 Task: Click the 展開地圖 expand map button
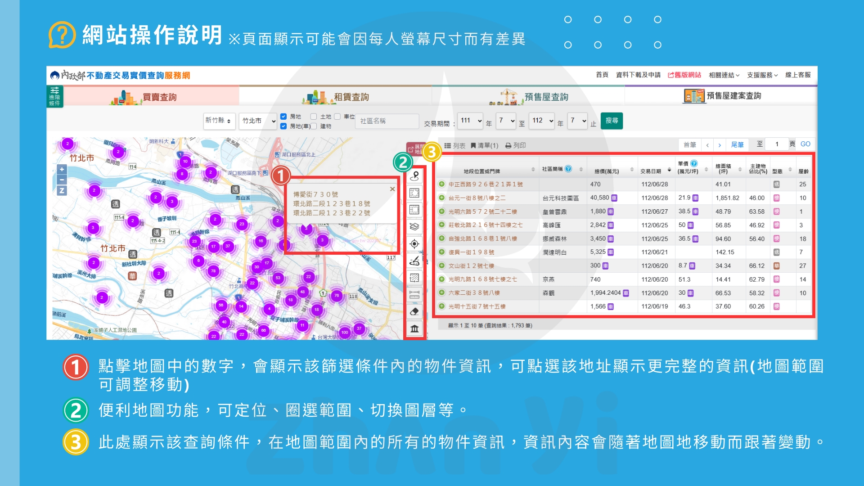[x=415, y=149]
